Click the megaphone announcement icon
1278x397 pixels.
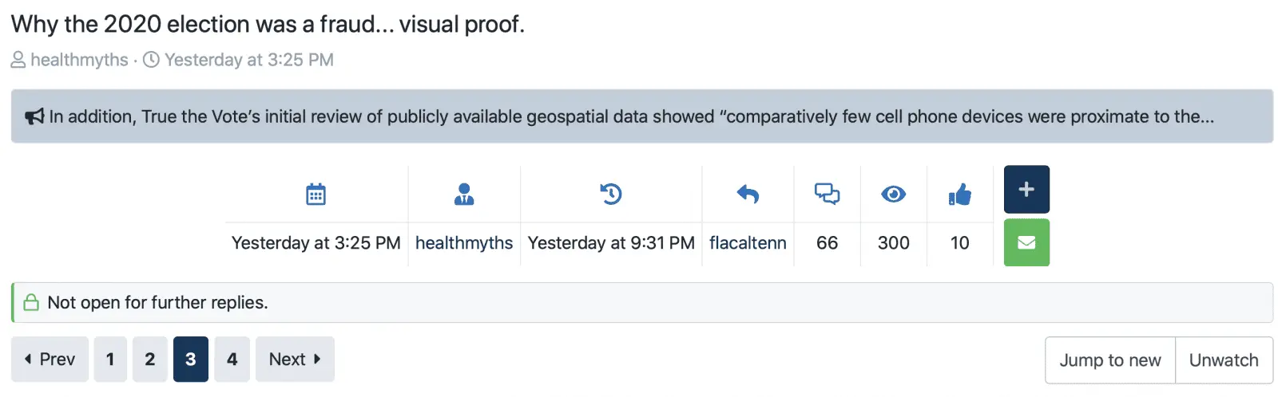34,117
